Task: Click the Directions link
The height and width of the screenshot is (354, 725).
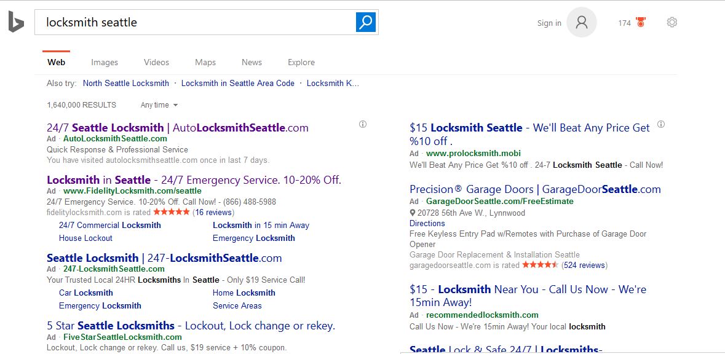Action: (x=427, y=224)
